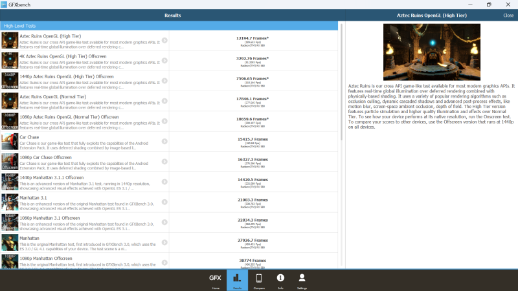
Task: Click the 1440p Manhattan 3.1.1 Offscreen thumbnail
Action: pos(10,182)
